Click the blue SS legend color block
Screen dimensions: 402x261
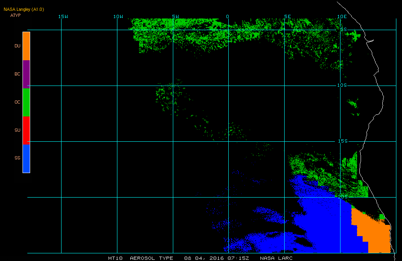point(27,159)
